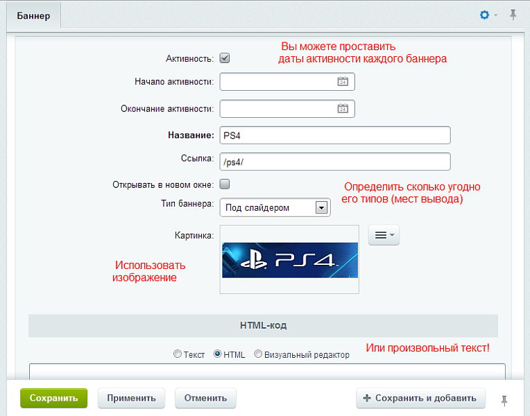Open the image hamburger menu button
This screenshot has width=530, height=416.
384,235
